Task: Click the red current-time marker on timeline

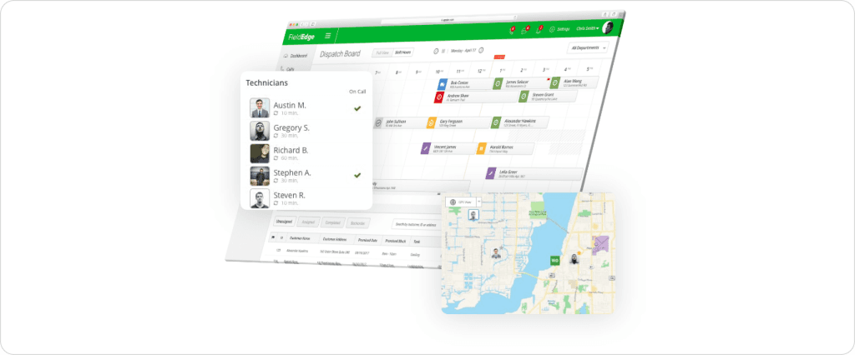Action: click(499, 57)
